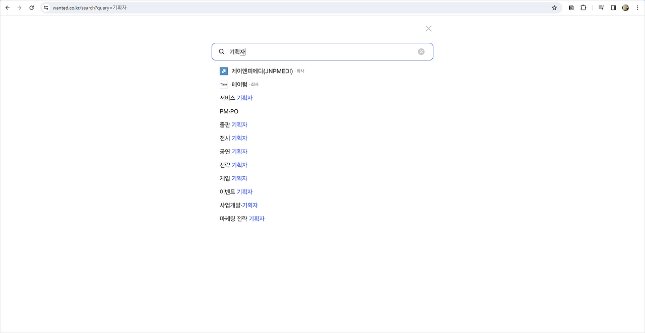This screenshot has height=333, width=645.
Task: Open Chrome three-dot menu
Action: click(637, 8)
